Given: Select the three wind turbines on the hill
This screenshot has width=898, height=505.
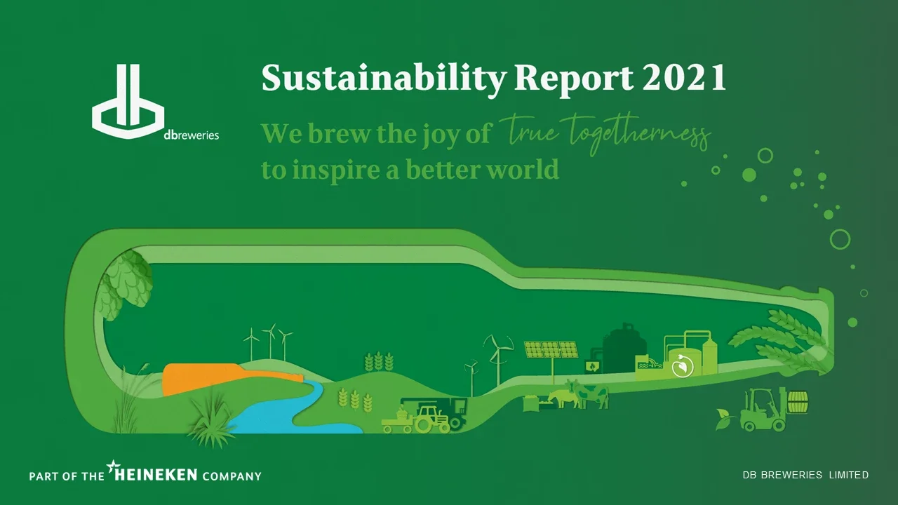Looking at the screenshot, I should point(268,342).
